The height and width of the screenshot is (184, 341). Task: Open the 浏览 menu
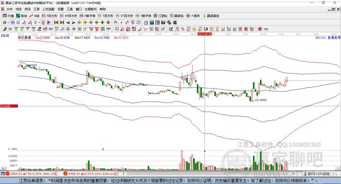pyautogui.click(x=19, y=9)
